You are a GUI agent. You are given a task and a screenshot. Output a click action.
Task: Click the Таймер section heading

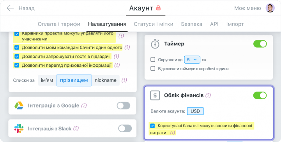[174, 44]
